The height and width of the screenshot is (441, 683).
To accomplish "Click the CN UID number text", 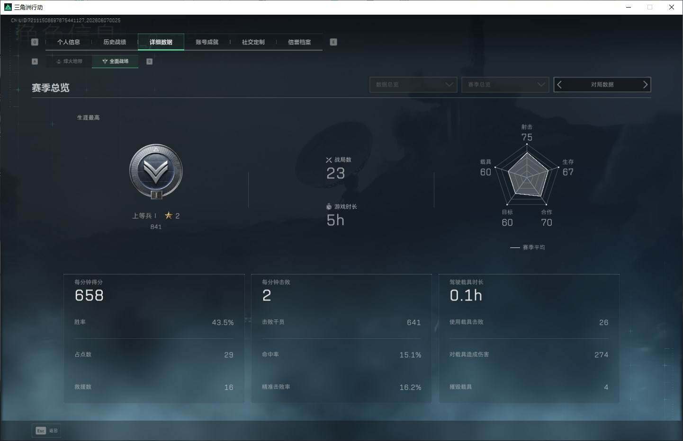I will 66,20.
